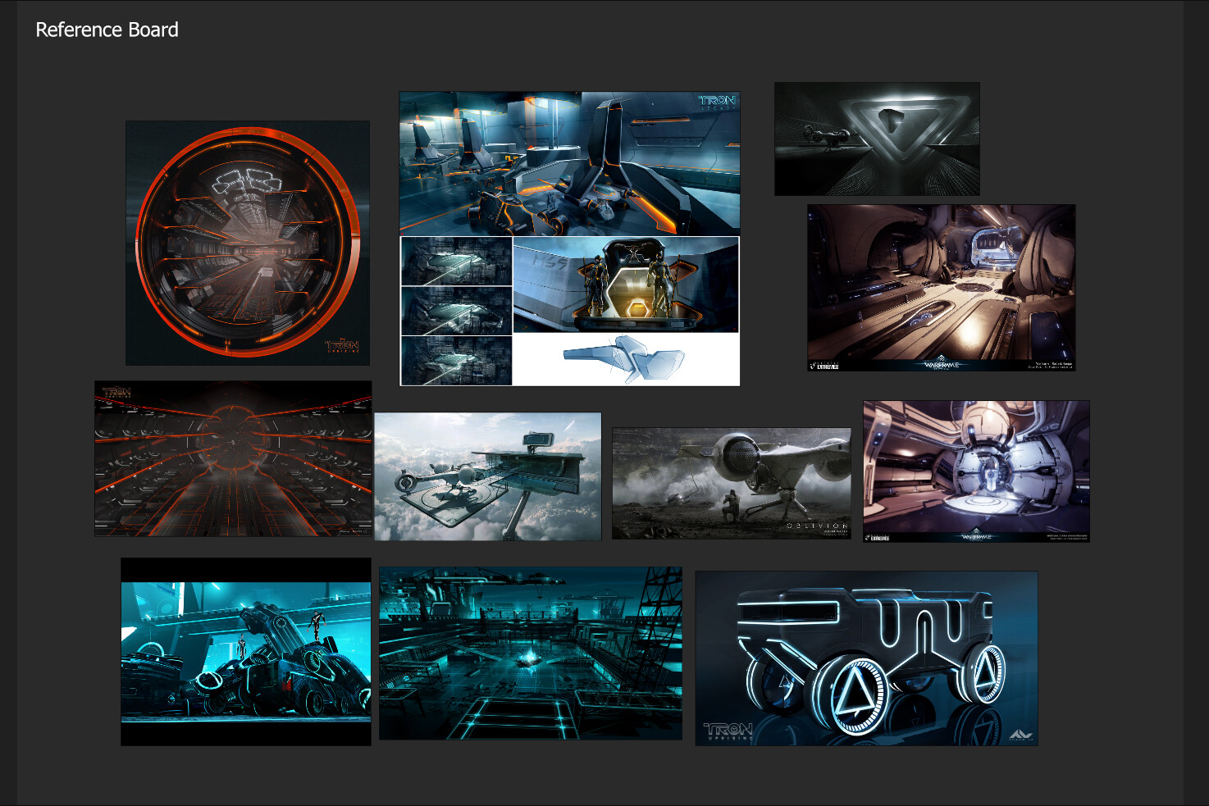Select the upper Warframe corridor interior image
Image resolution: width=1209 pixels, height=806 pixels.
click(941, 288)
